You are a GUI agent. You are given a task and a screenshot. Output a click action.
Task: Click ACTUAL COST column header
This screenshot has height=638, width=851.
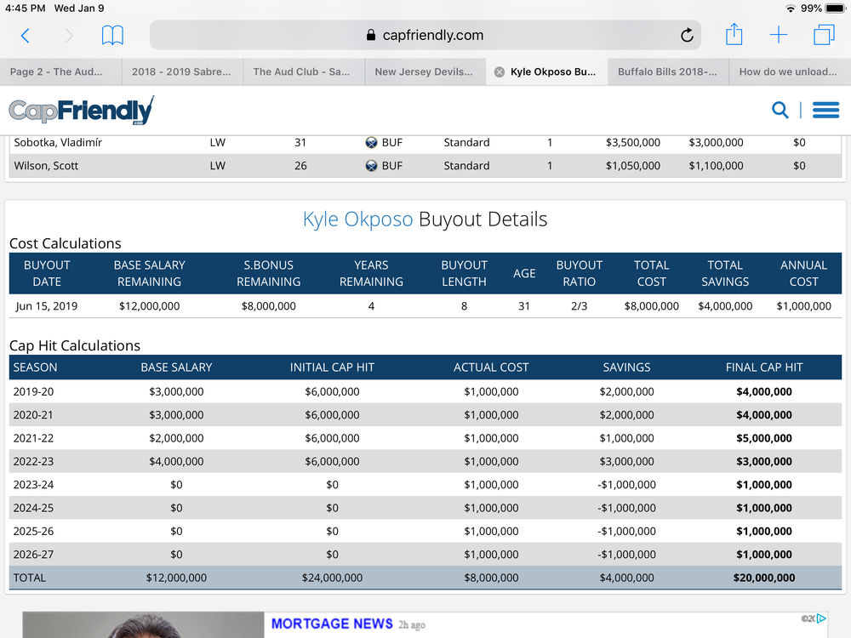click(x=491, y=367)
